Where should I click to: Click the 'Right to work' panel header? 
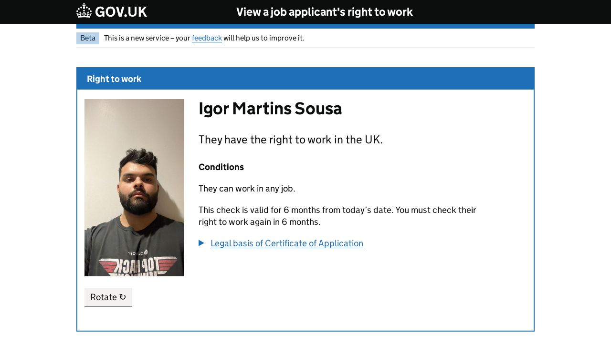point(114,79)
